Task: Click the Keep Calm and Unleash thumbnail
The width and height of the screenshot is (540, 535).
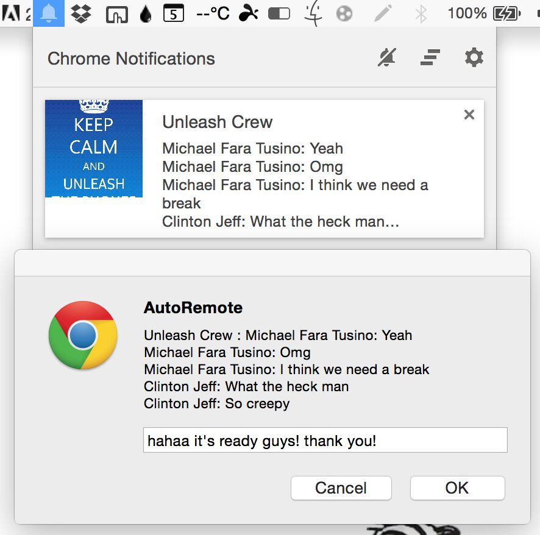Action: coord(94,149)
